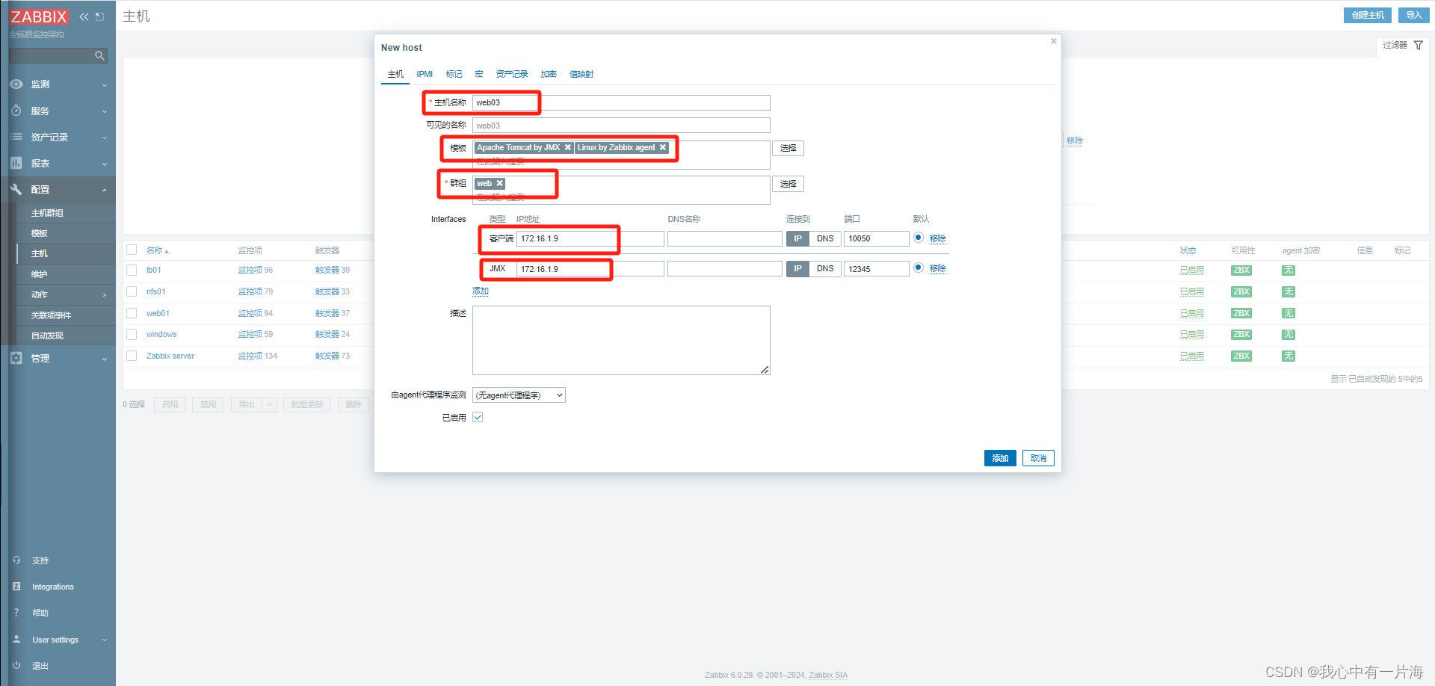Expand the 报表 menu chevron
Viewport: 1435px width, 686px height.
(x=105, y=164)
